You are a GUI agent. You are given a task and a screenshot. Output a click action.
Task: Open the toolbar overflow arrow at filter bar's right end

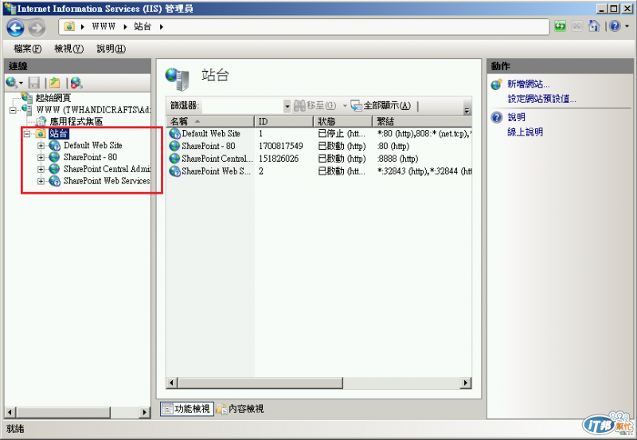pyautogui.click(x=467, y=110)
